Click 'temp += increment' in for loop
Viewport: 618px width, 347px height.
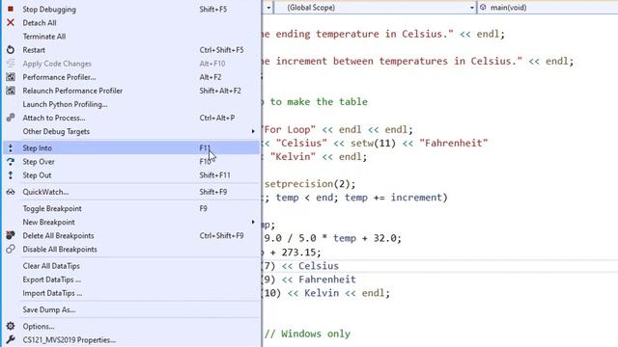(x=393, y=197)
